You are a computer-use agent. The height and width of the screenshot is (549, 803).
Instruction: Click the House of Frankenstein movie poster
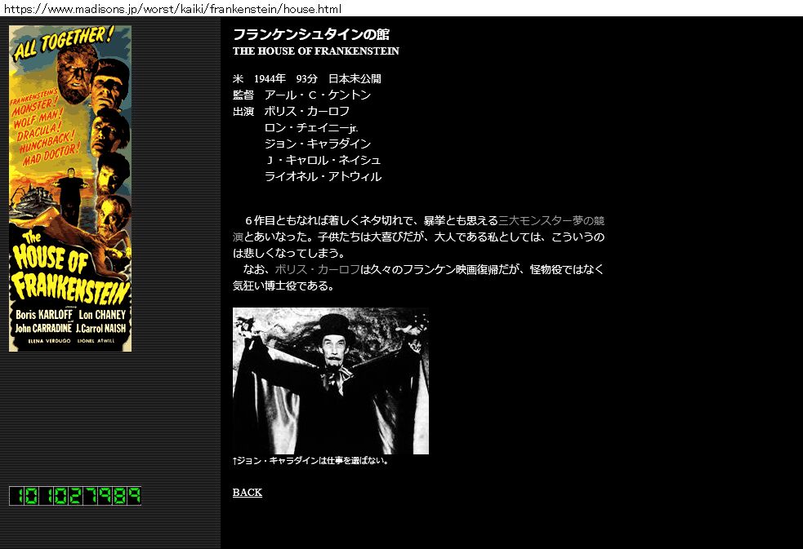click(69, 188)
